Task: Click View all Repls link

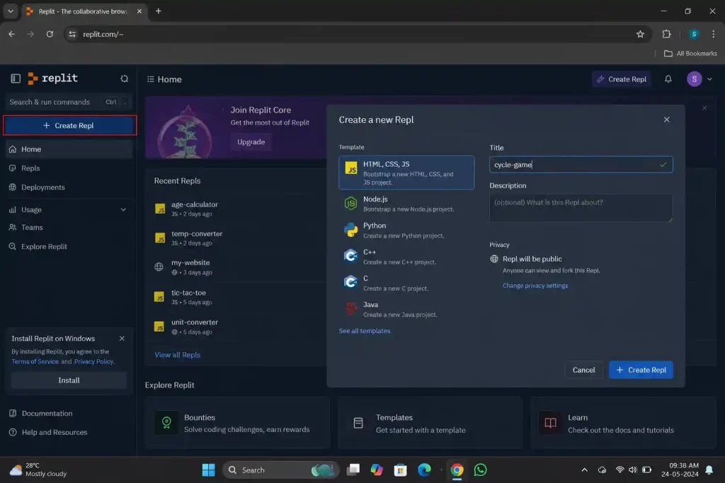Action: (x=177, y=354)
